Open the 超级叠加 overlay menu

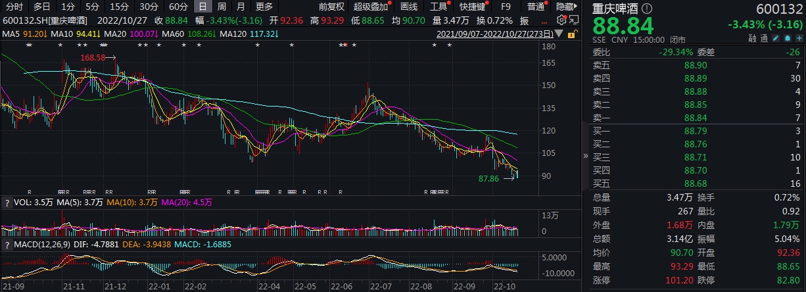[371, 7]
